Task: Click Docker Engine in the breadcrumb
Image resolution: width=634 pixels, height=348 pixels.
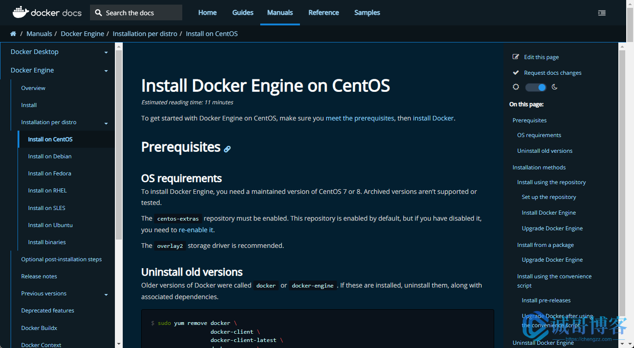Action: [x=83, y=34]
